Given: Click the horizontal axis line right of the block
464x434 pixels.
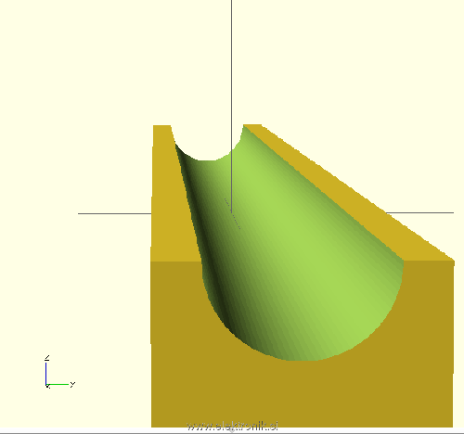Looking at the screenshot, I should coord(419,212).
